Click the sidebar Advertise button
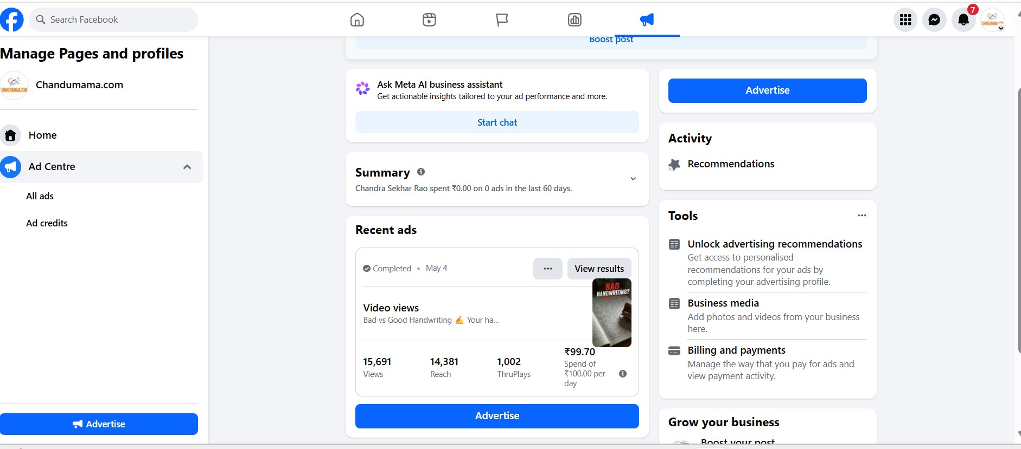Viewport: 1021px width, 449px height. pyautogui.click(x=99, y=424)
